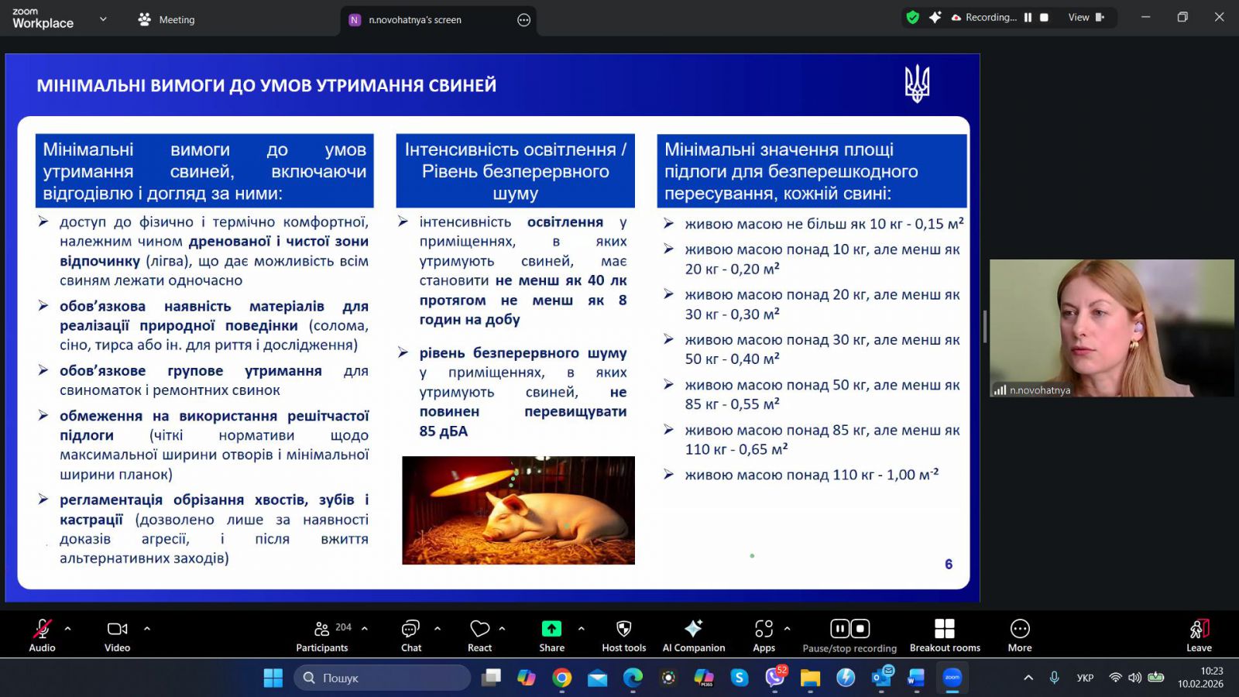
Task: Open the Zoom Workplace dropdown arrow
Action: (x=103, y=19)
